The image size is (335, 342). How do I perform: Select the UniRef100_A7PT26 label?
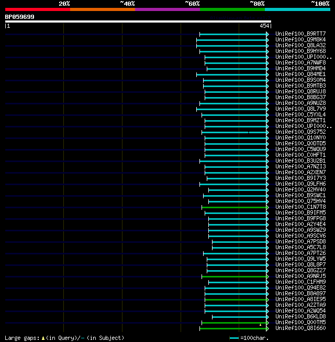coord(300,253)
